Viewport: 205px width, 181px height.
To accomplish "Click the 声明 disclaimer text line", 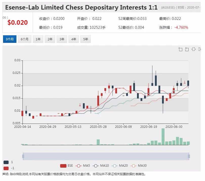I will click(x=74, y=174).
